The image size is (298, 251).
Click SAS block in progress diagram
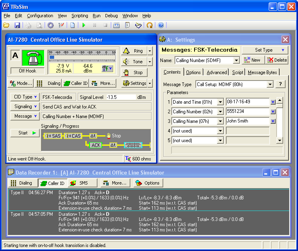53,136
